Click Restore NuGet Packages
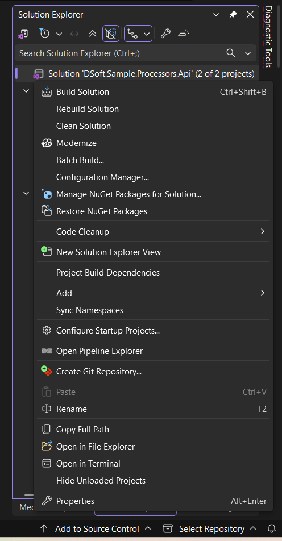This screenshot has width=282, height=541. (154, 211)
